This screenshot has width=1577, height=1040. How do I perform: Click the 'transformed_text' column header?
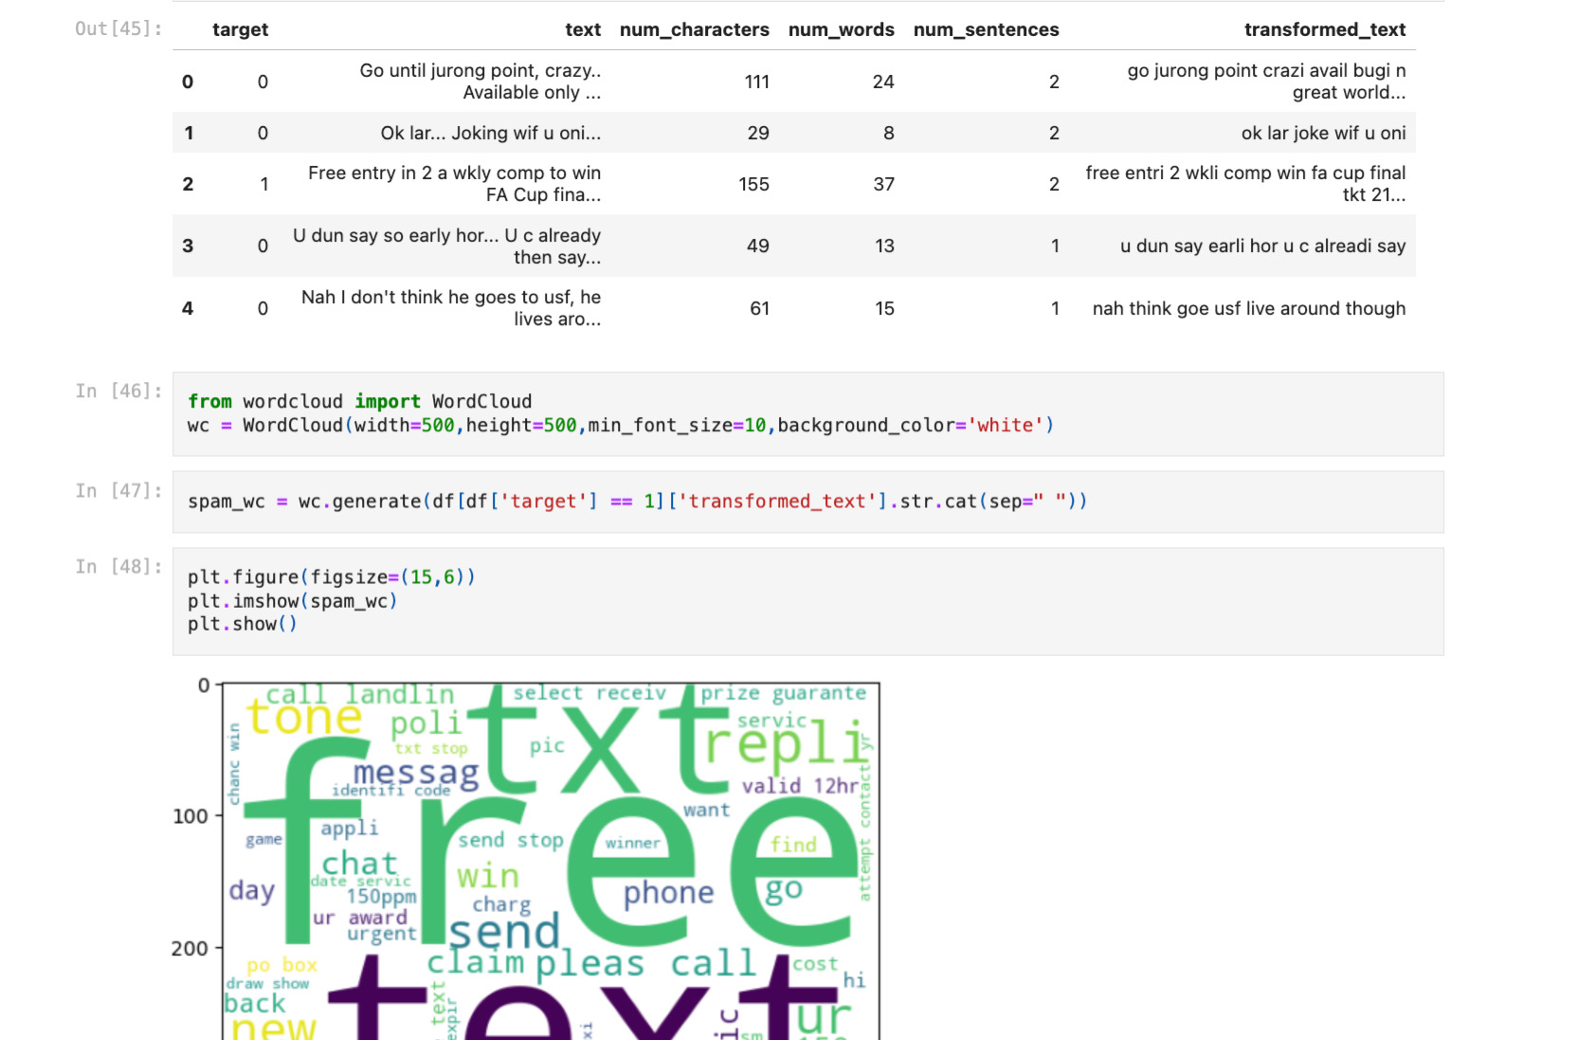(x=1325, y=29)
